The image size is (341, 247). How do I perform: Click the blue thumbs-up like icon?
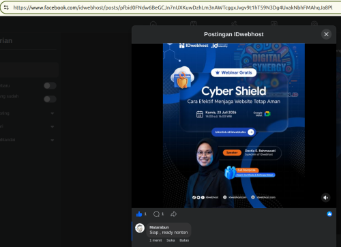(x=139, y=214)
